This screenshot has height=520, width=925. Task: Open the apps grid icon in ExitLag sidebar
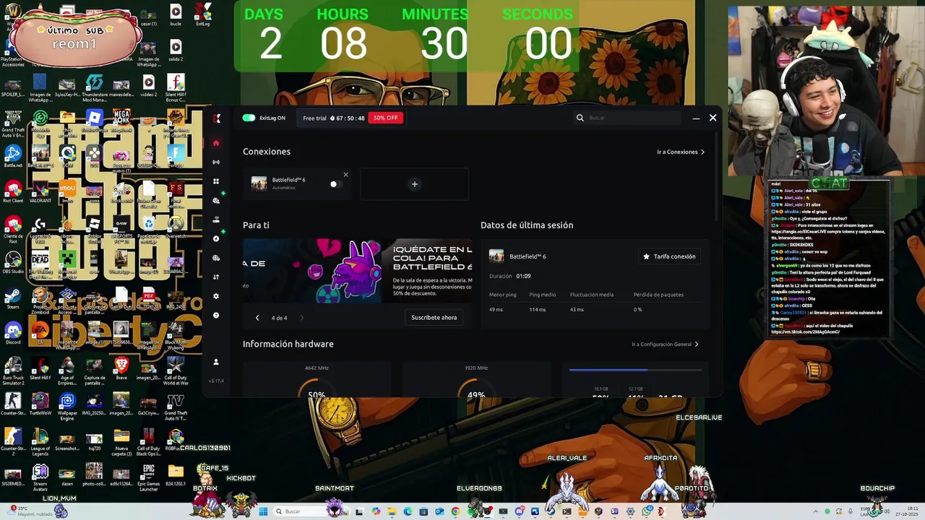pyautogui.click(x=215, y=181)
